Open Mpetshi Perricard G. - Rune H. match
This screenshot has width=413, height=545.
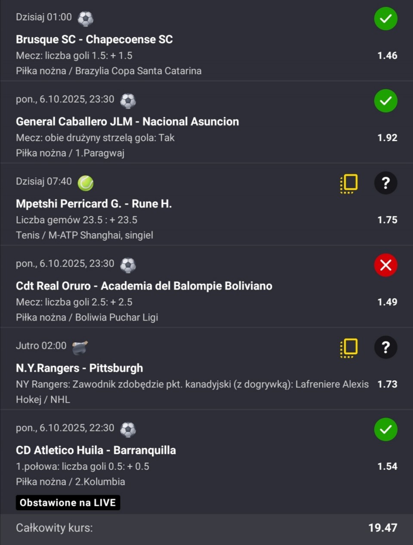click(94, 204)
